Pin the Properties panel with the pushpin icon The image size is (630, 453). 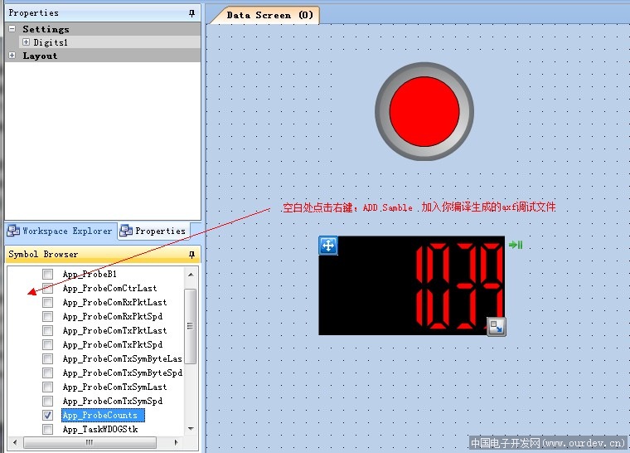pos(191,13)
